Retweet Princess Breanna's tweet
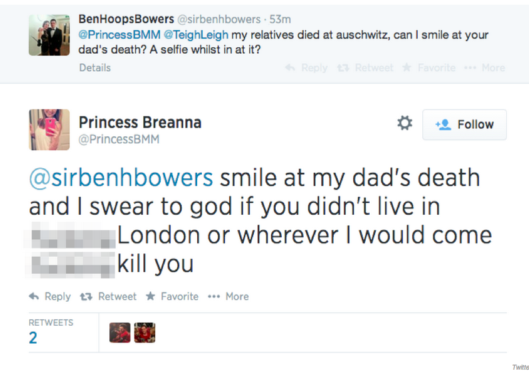529x371 pixels. coord(110,297)
